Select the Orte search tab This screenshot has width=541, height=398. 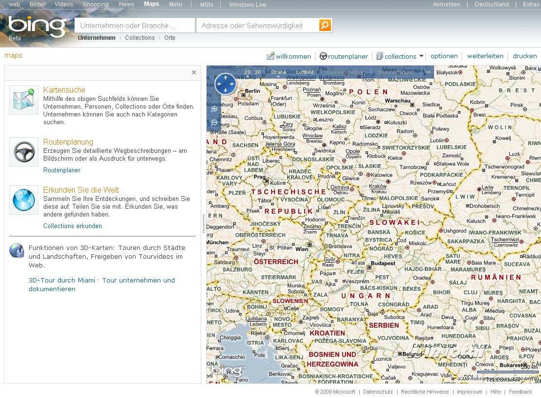(170, 37)
